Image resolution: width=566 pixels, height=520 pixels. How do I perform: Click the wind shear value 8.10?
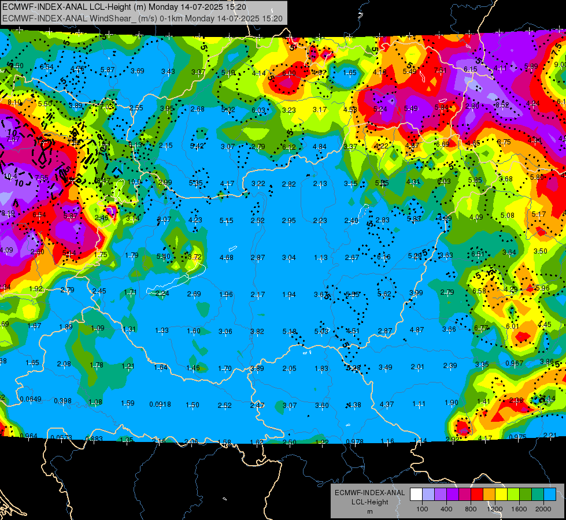click(x=14, y=102)
